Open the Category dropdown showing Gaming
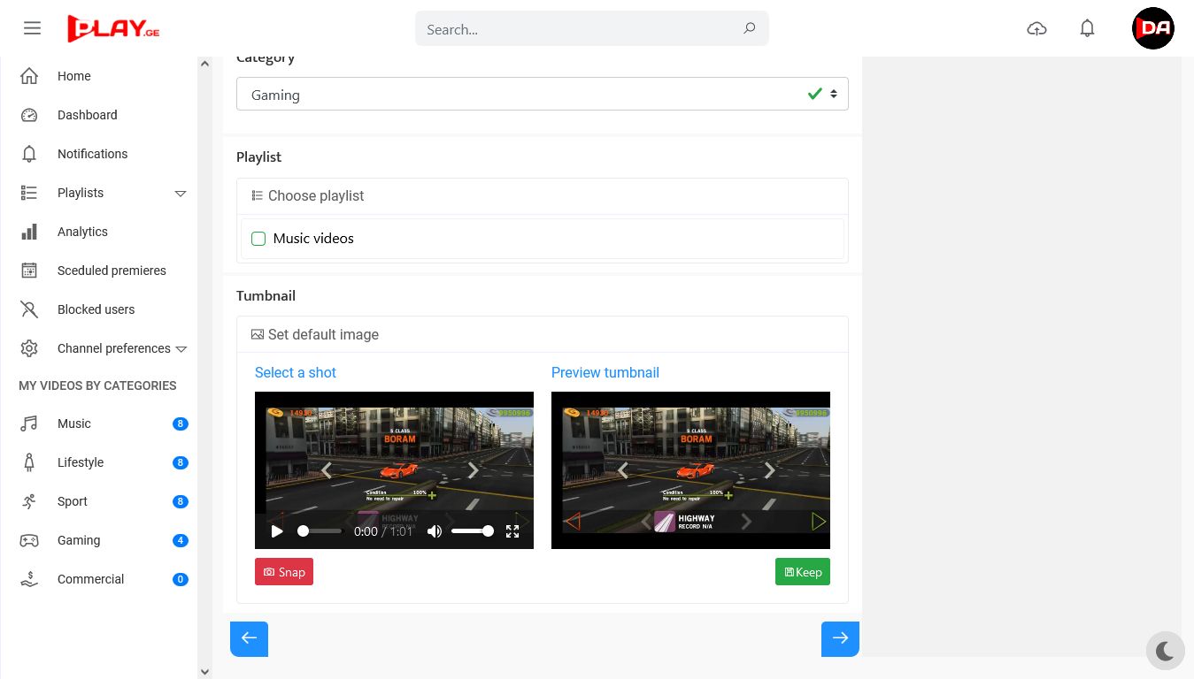1194x679 pixels. (x=542, y=95)
